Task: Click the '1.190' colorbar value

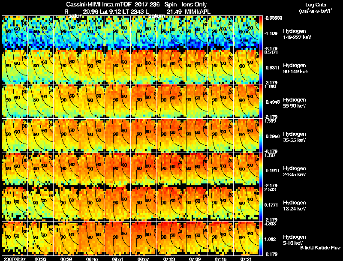Action: (x=270, y=87)
